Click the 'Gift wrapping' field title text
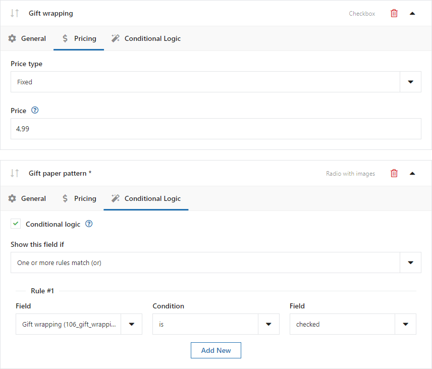The image size is (432, 369). click(51, 14)
